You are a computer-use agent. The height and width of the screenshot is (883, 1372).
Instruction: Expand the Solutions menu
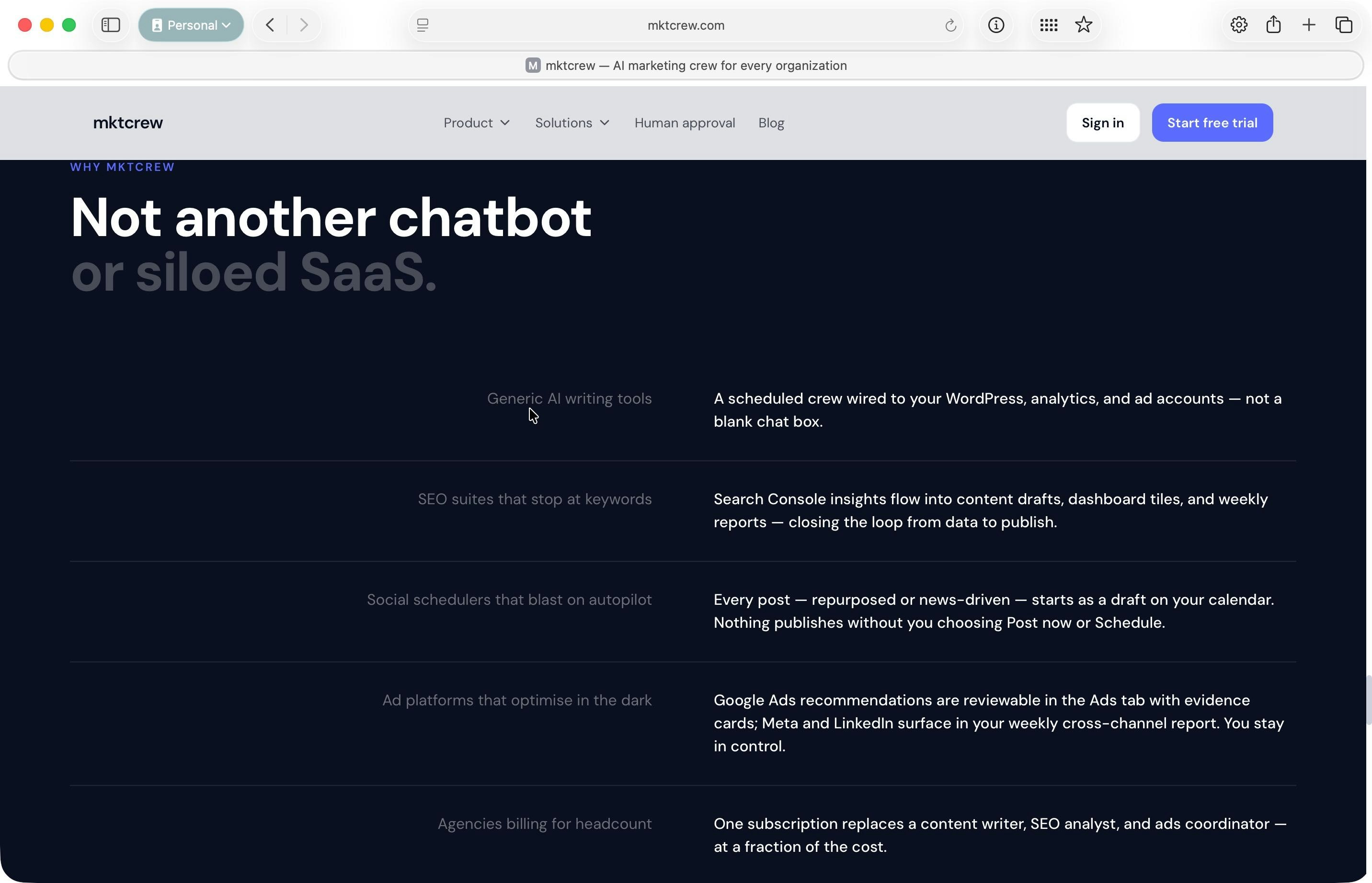click(x=572, y=123)
